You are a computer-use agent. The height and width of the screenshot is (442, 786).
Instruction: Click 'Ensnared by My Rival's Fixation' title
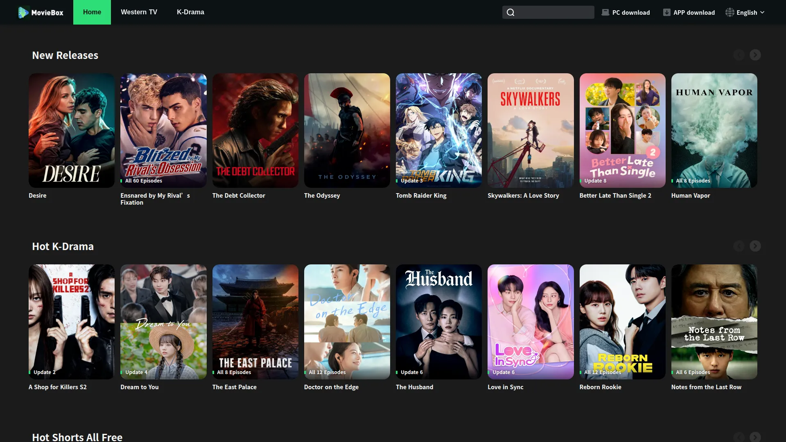155,199
